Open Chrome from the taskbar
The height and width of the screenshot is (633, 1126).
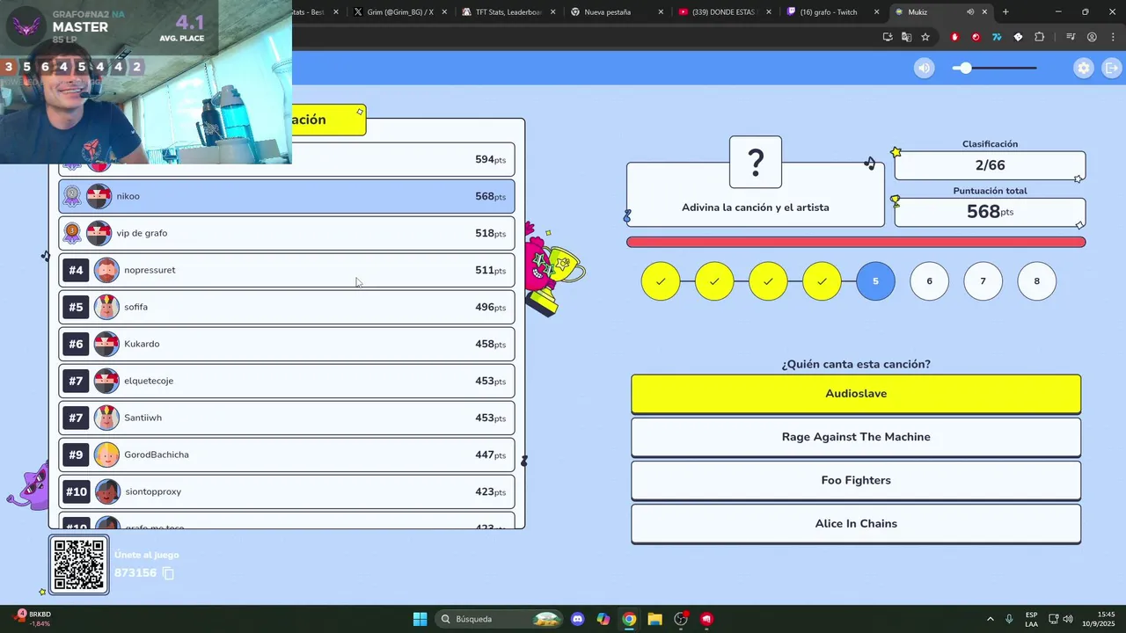pos(629,619)
